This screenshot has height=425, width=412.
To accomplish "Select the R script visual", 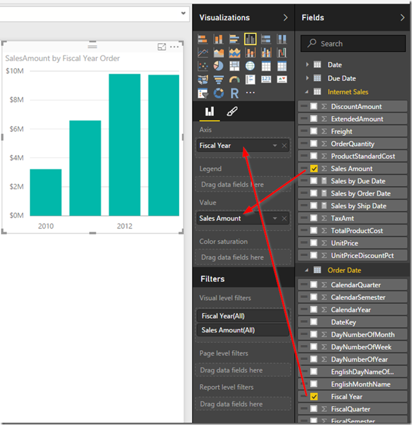I will (x=234, y=93).
